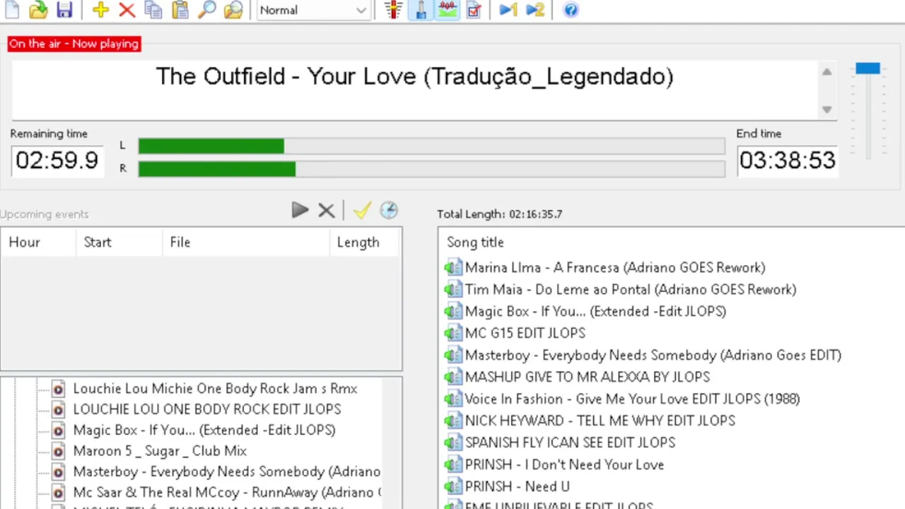The width and height of the screenshot is (905, 509).
Task: Create a new playlist with the blank page icon
Action: point(12,9)
